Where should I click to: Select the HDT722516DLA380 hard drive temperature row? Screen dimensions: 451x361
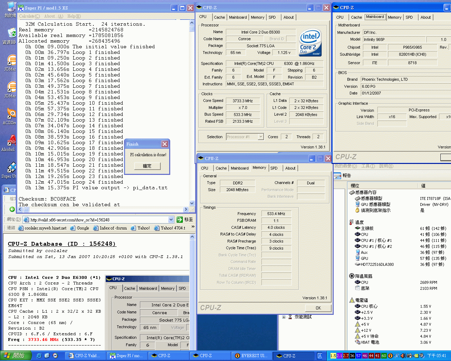pyautogui.click(x=374, y=264)
